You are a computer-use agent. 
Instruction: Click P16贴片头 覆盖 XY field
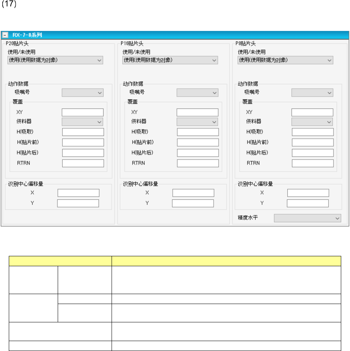click(198, 112)
